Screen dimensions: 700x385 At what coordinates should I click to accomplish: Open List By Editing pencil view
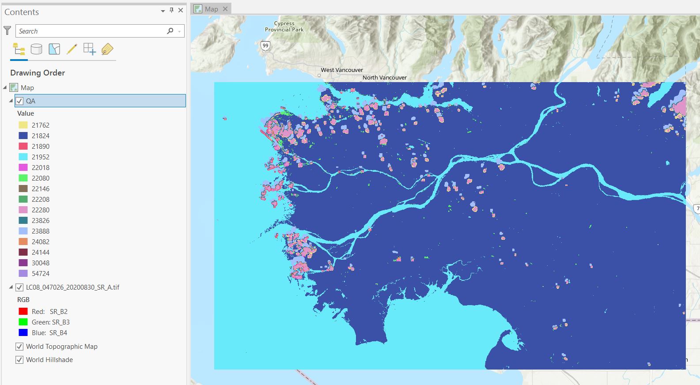pos(72,49)
